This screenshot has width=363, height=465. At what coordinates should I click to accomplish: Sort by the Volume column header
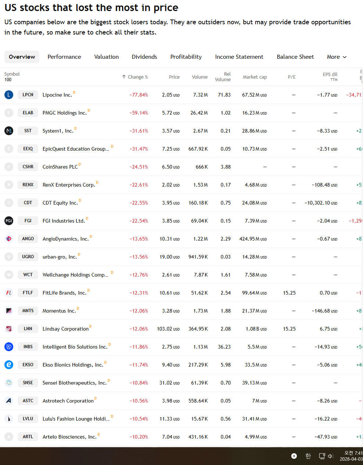click(x=200, y=77)
